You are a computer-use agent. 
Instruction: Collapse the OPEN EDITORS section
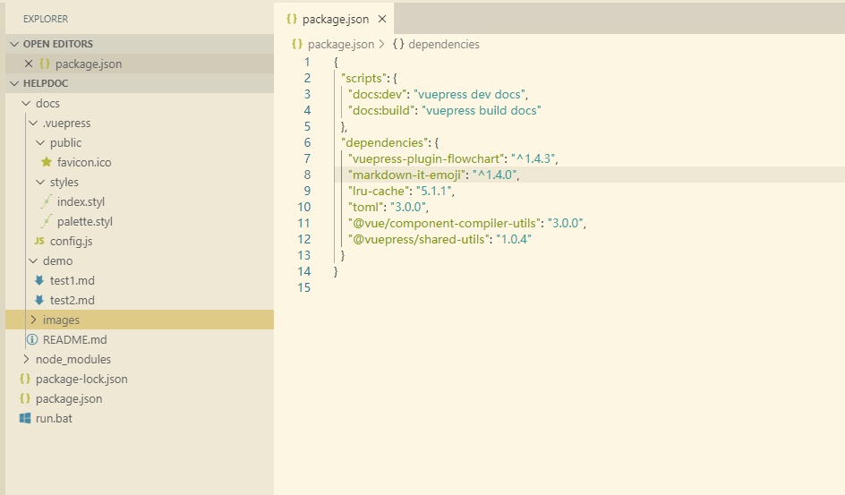pos(13,44)
